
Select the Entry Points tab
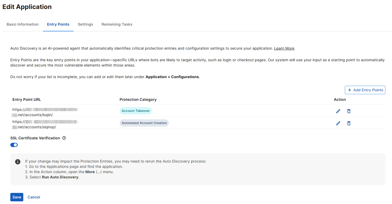[58, 24]
